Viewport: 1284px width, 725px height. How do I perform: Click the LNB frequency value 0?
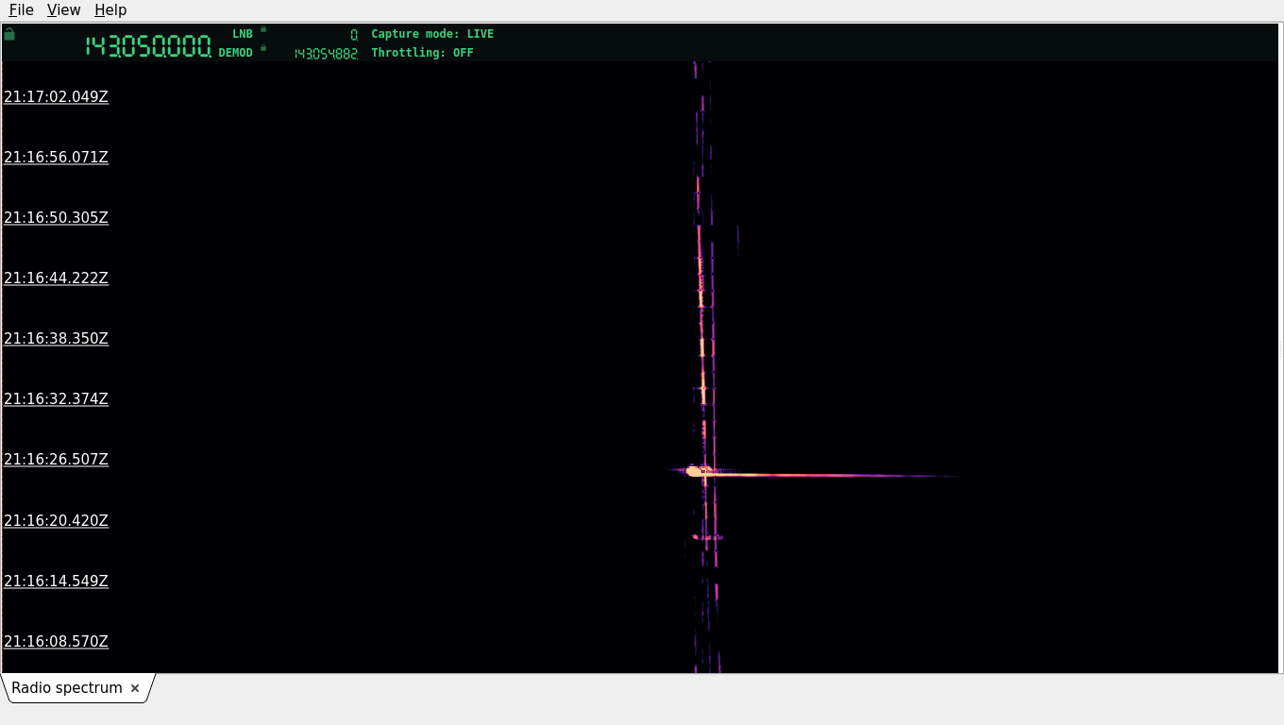pos(354,35)
